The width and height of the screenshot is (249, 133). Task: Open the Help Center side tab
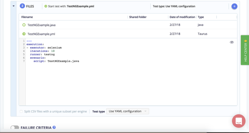(x=245, y=50)
